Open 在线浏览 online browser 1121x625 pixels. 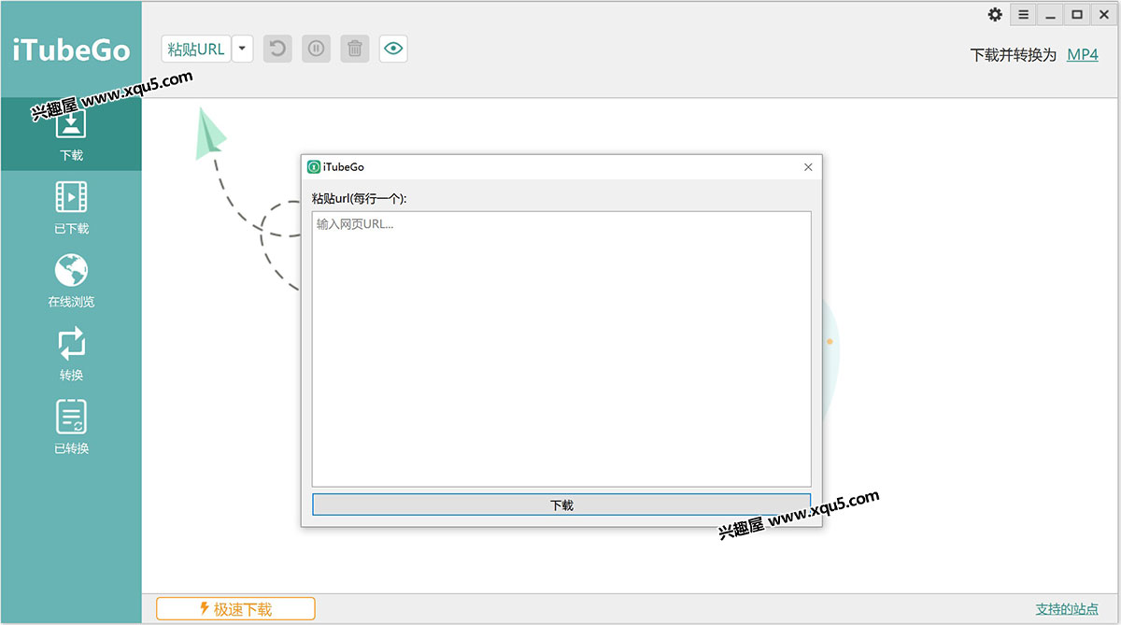pos(71,280)
